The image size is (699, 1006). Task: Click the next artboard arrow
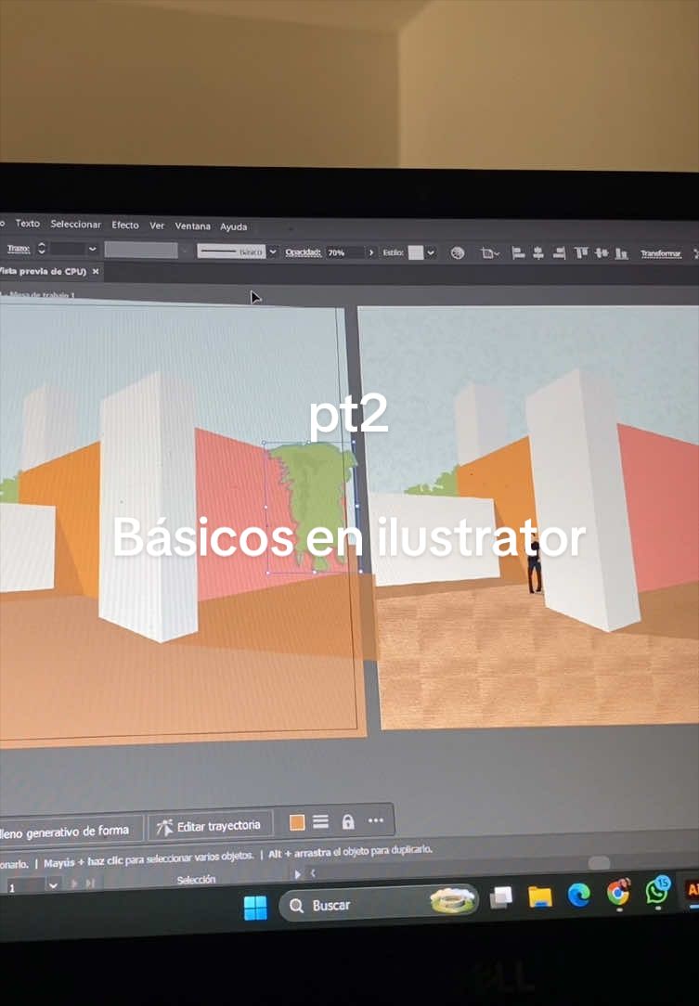tap(74, 884)
